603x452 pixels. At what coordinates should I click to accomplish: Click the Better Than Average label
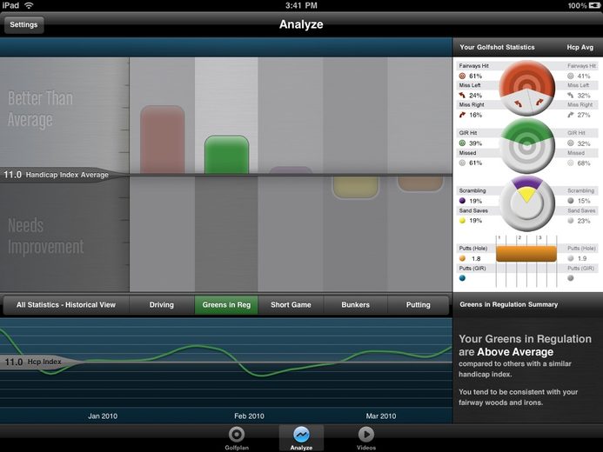tap(40, 109)
